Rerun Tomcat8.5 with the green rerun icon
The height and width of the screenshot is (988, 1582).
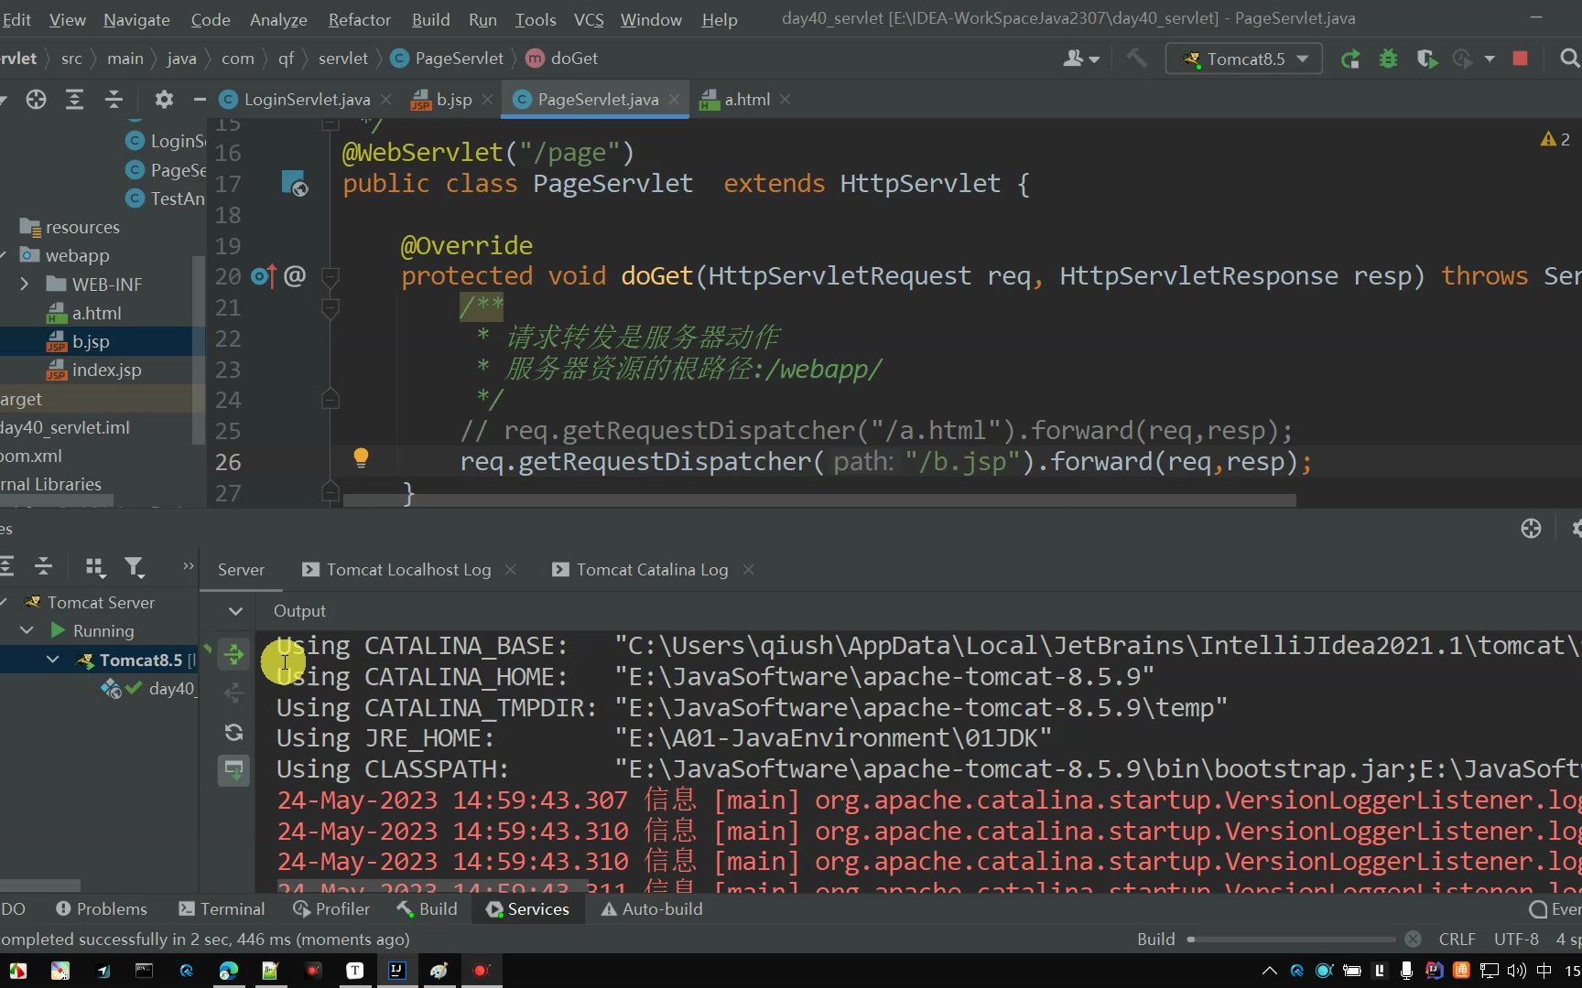[x=1349, y=59]
